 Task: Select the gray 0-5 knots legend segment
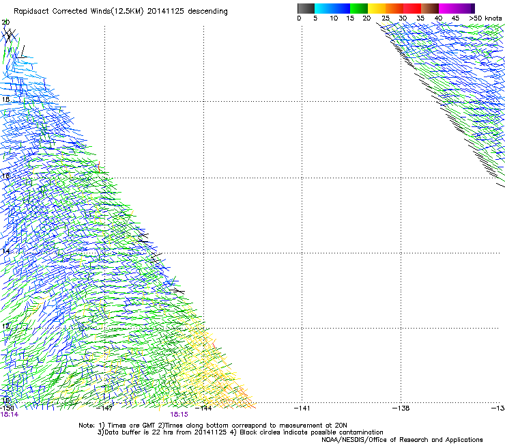(306, 8)
